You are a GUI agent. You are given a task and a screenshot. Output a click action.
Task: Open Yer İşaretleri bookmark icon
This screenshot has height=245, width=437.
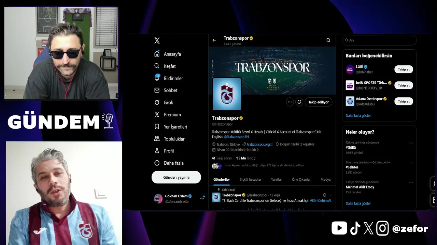coord(157,127)
